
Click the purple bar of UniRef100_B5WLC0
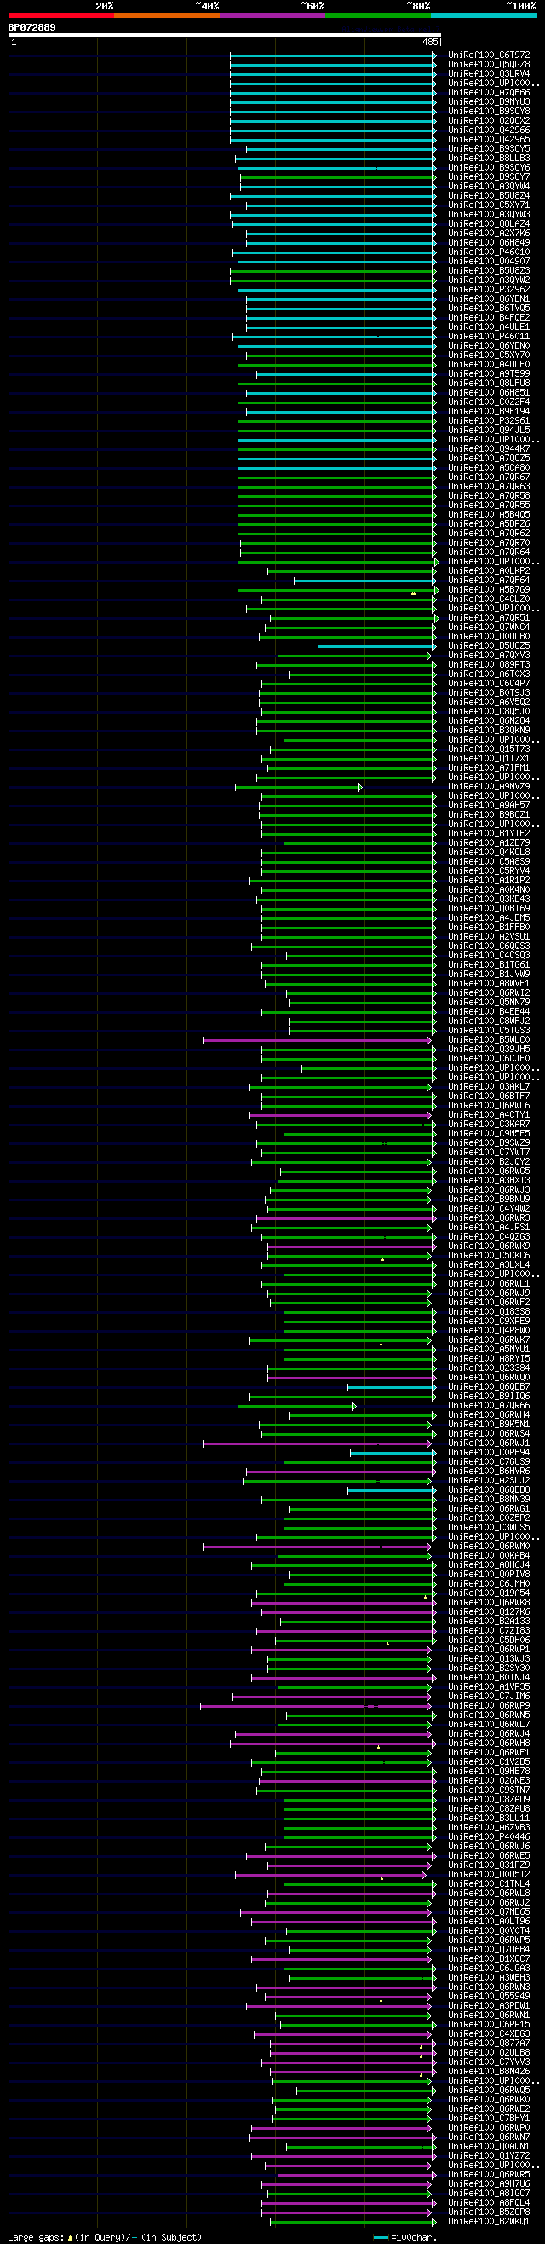pos(317,1040)
